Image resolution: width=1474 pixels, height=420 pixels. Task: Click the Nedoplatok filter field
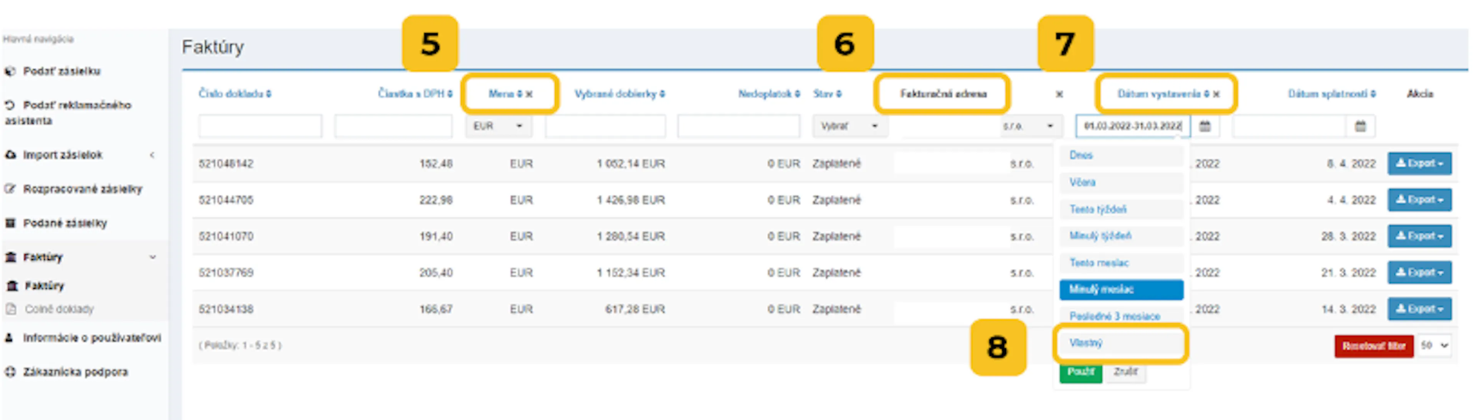(739, 126)
